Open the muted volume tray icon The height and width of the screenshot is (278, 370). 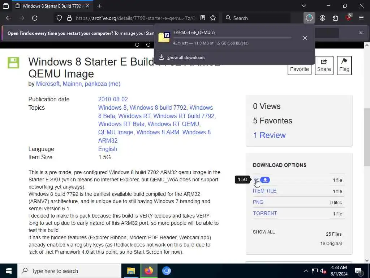(323, 271)
